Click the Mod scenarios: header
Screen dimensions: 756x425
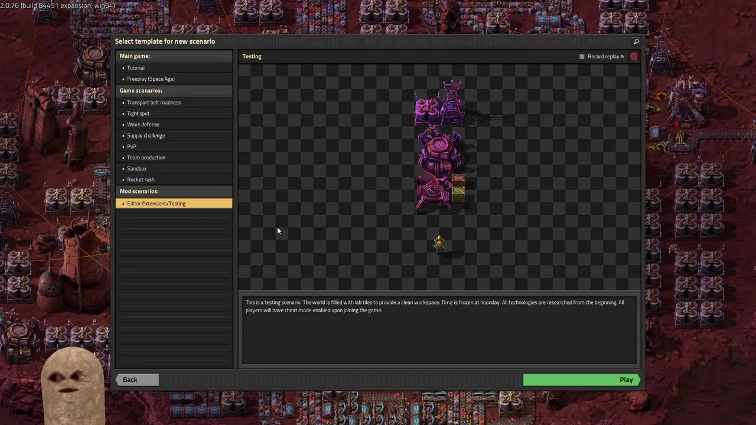(174, 191)
